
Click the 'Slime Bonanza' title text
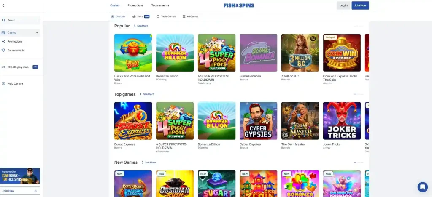(x=250, y=76)
